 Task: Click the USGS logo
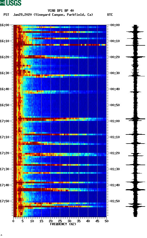[11, 3]
